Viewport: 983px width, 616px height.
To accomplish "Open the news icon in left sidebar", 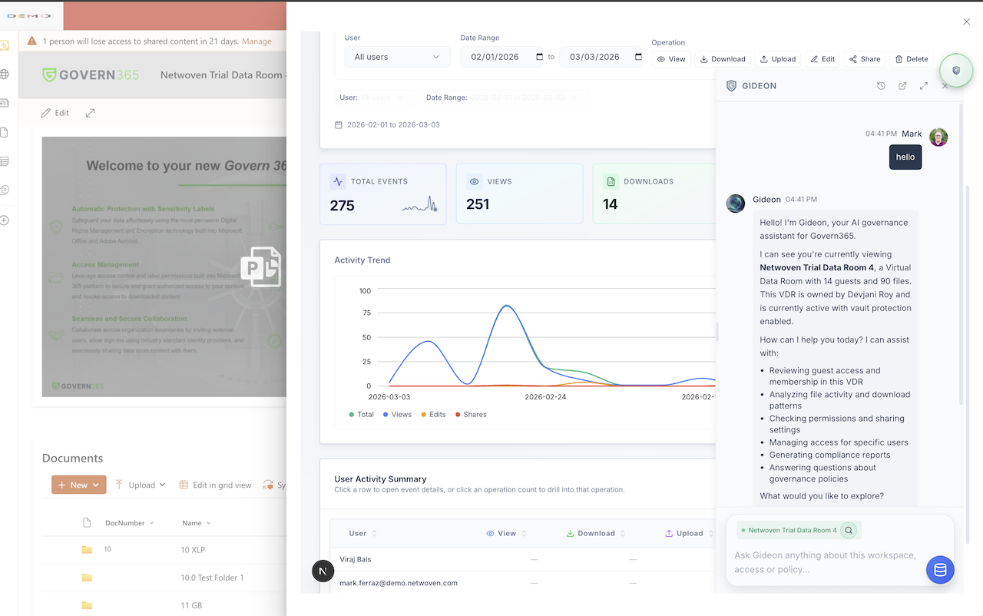I will (x=4, y=103).
